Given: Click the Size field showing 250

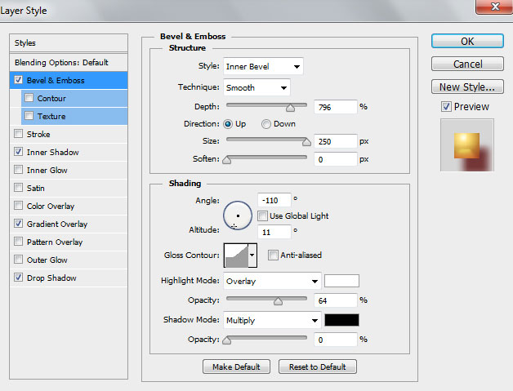Looking at the screenshot, I should pyautogui.click(x=336, y=141).
